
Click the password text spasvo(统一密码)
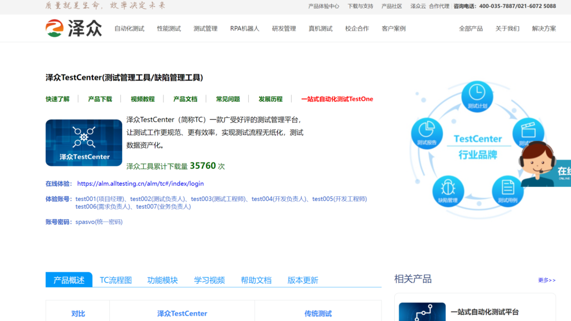coord(99,222)
